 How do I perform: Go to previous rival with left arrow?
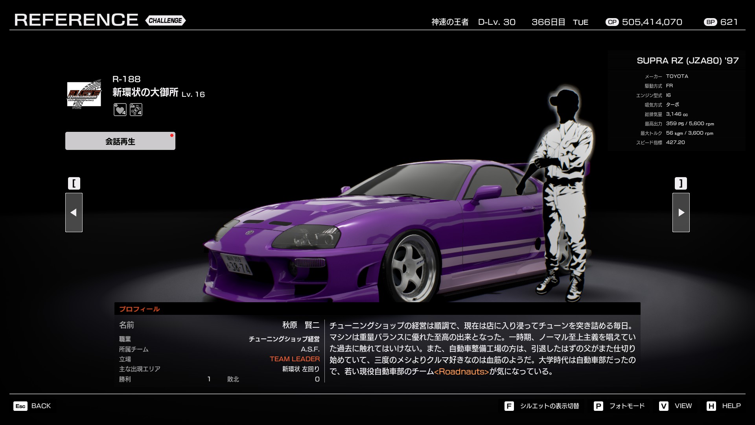[x=74, y=213]
